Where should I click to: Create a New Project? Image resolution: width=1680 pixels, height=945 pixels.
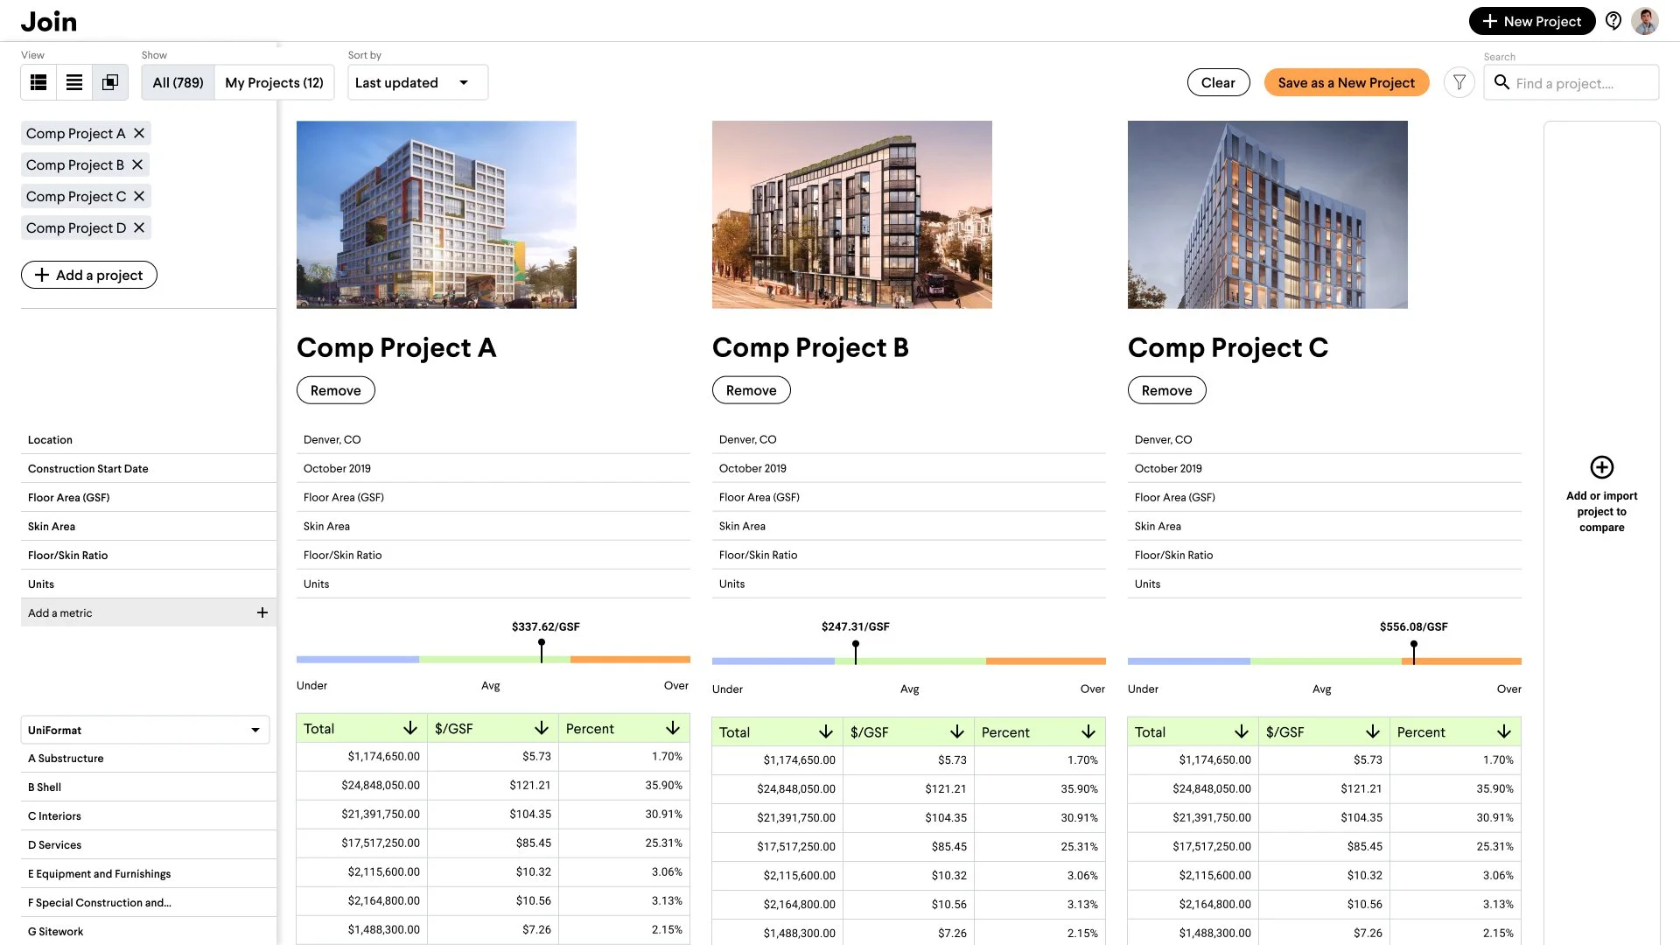[x=1531, y=21]
